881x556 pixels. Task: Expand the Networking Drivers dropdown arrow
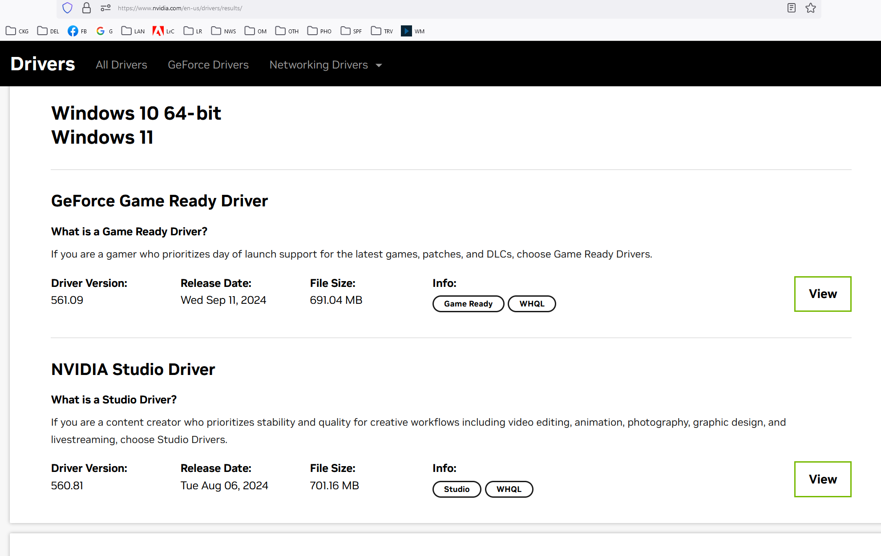point(379,65)
